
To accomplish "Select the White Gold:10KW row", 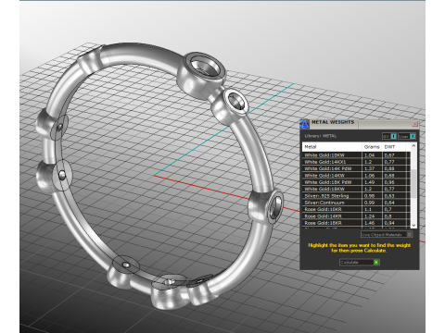I will tap(356, 155).
